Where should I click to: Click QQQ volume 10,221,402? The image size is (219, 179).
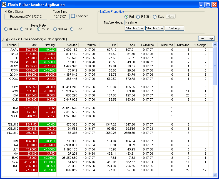click(x=68, y=91)
